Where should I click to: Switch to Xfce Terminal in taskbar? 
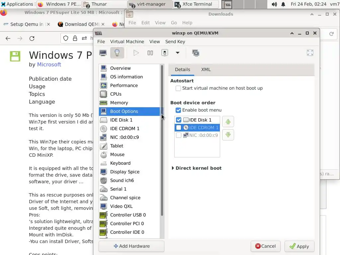(196, 4)
